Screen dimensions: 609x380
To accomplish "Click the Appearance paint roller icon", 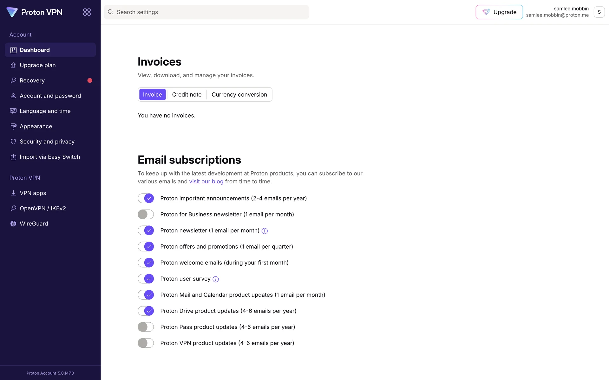I will coord(13,126).
